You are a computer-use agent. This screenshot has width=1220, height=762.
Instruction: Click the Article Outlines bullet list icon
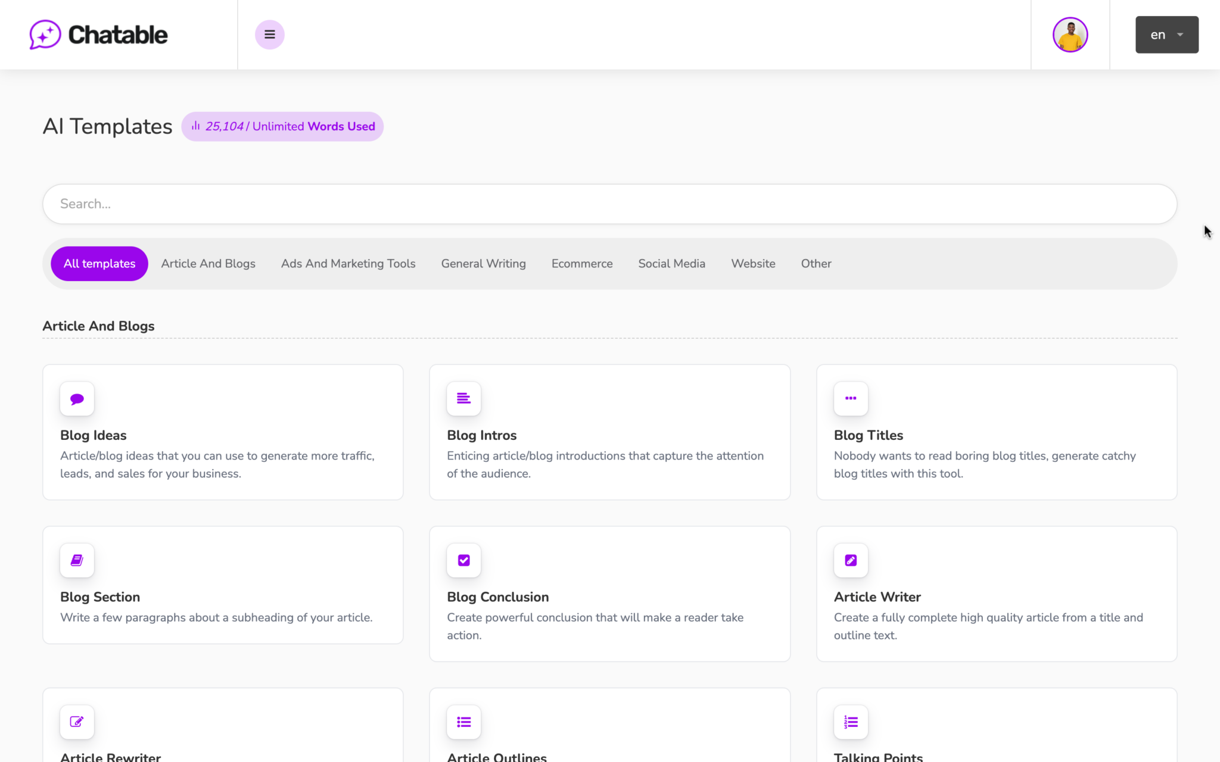point(463,722)
